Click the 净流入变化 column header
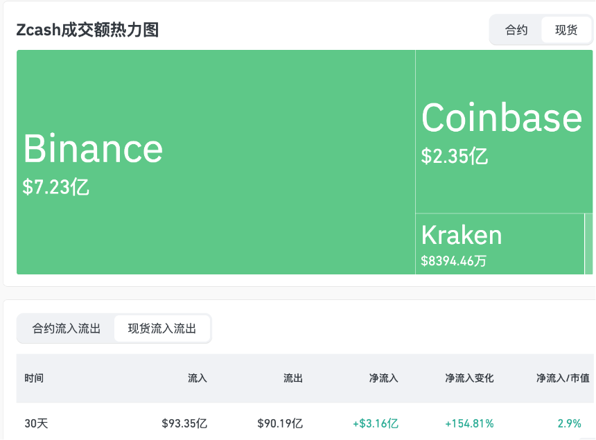This screenshot has height=440, width=596. 468,378
